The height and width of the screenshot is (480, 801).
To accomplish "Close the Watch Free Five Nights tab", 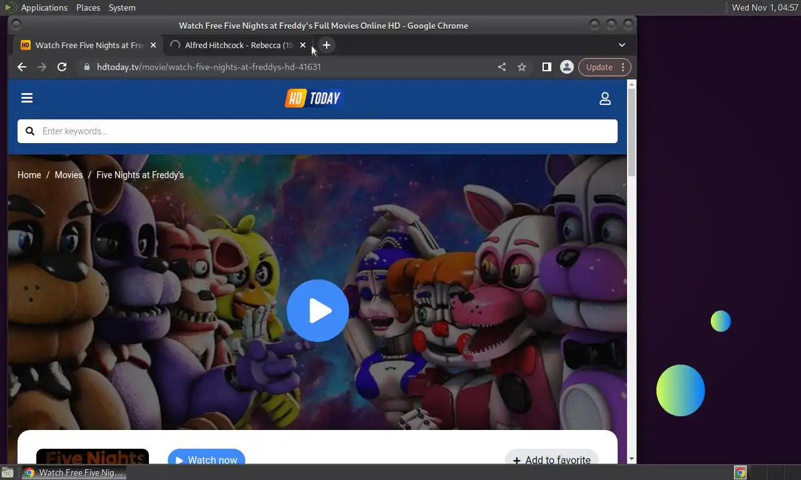I will click(x=153, y=45).
